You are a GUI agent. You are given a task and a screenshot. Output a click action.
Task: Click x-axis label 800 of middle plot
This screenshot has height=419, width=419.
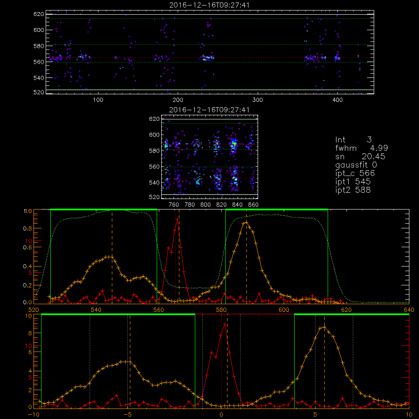[205, 205]
